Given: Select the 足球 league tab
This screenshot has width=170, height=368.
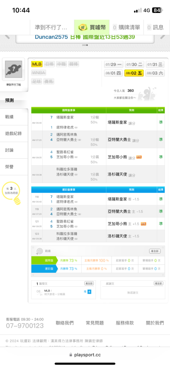Looking at the screenshot, I should (x=37, y=81).
